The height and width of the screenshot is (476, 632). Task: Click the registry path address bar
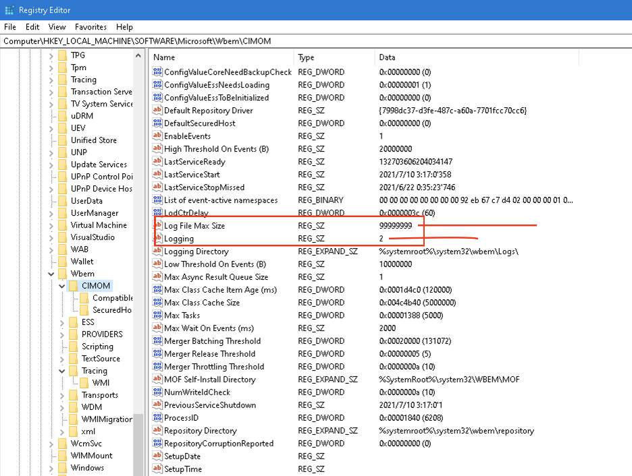pyautogui.click(x=316, y=41)
